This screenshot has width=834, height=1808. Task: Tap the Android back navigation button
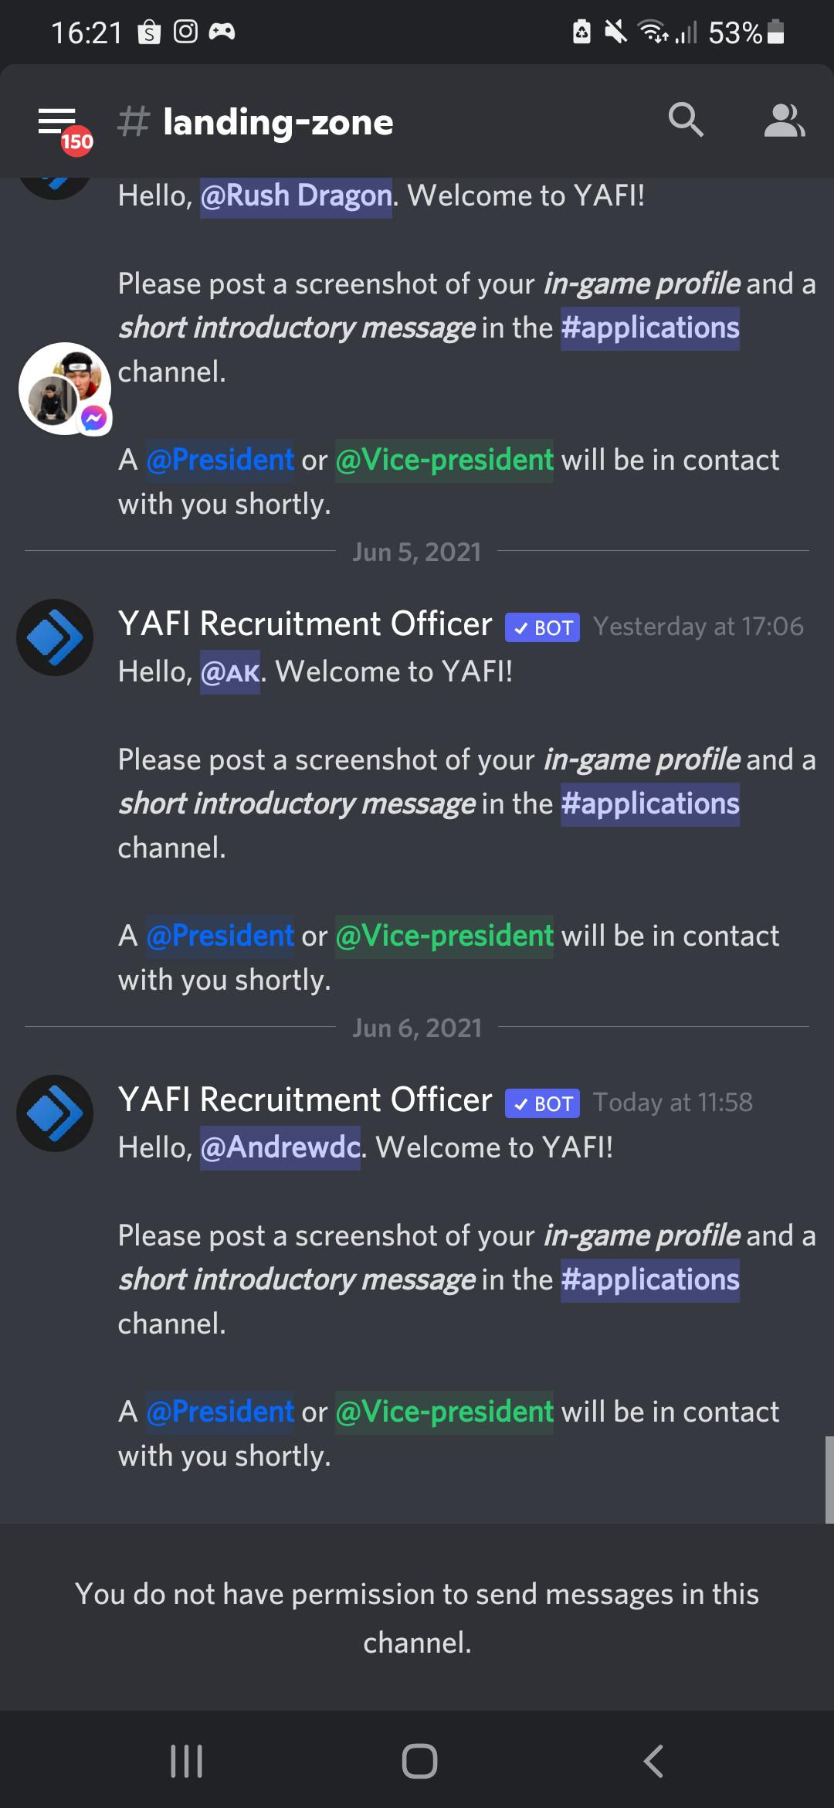click(653, 1761)
